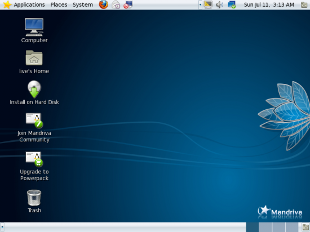Switch to the third workspace
310x232 pixels.
(279, 227)
